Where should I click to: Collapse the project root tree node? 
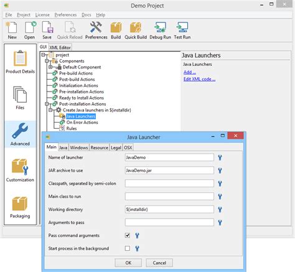pos(43,55)
